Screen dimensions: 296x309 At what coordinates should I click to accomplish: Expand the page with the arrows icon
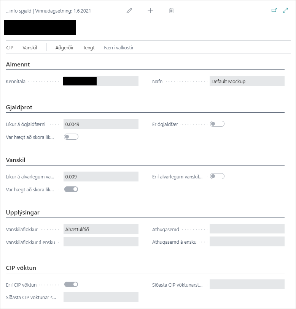coord(285,11)
